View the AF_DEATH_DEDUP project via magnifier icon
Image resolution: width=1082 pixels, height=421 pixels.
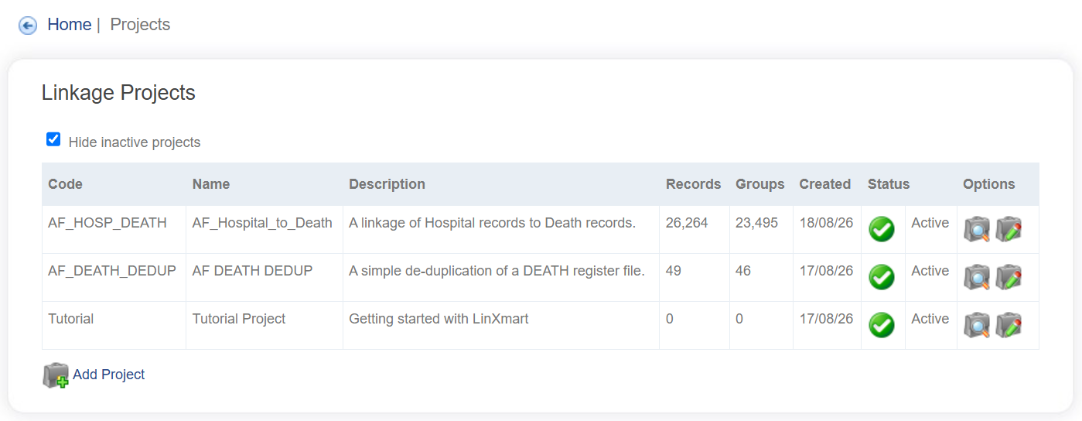977,277
